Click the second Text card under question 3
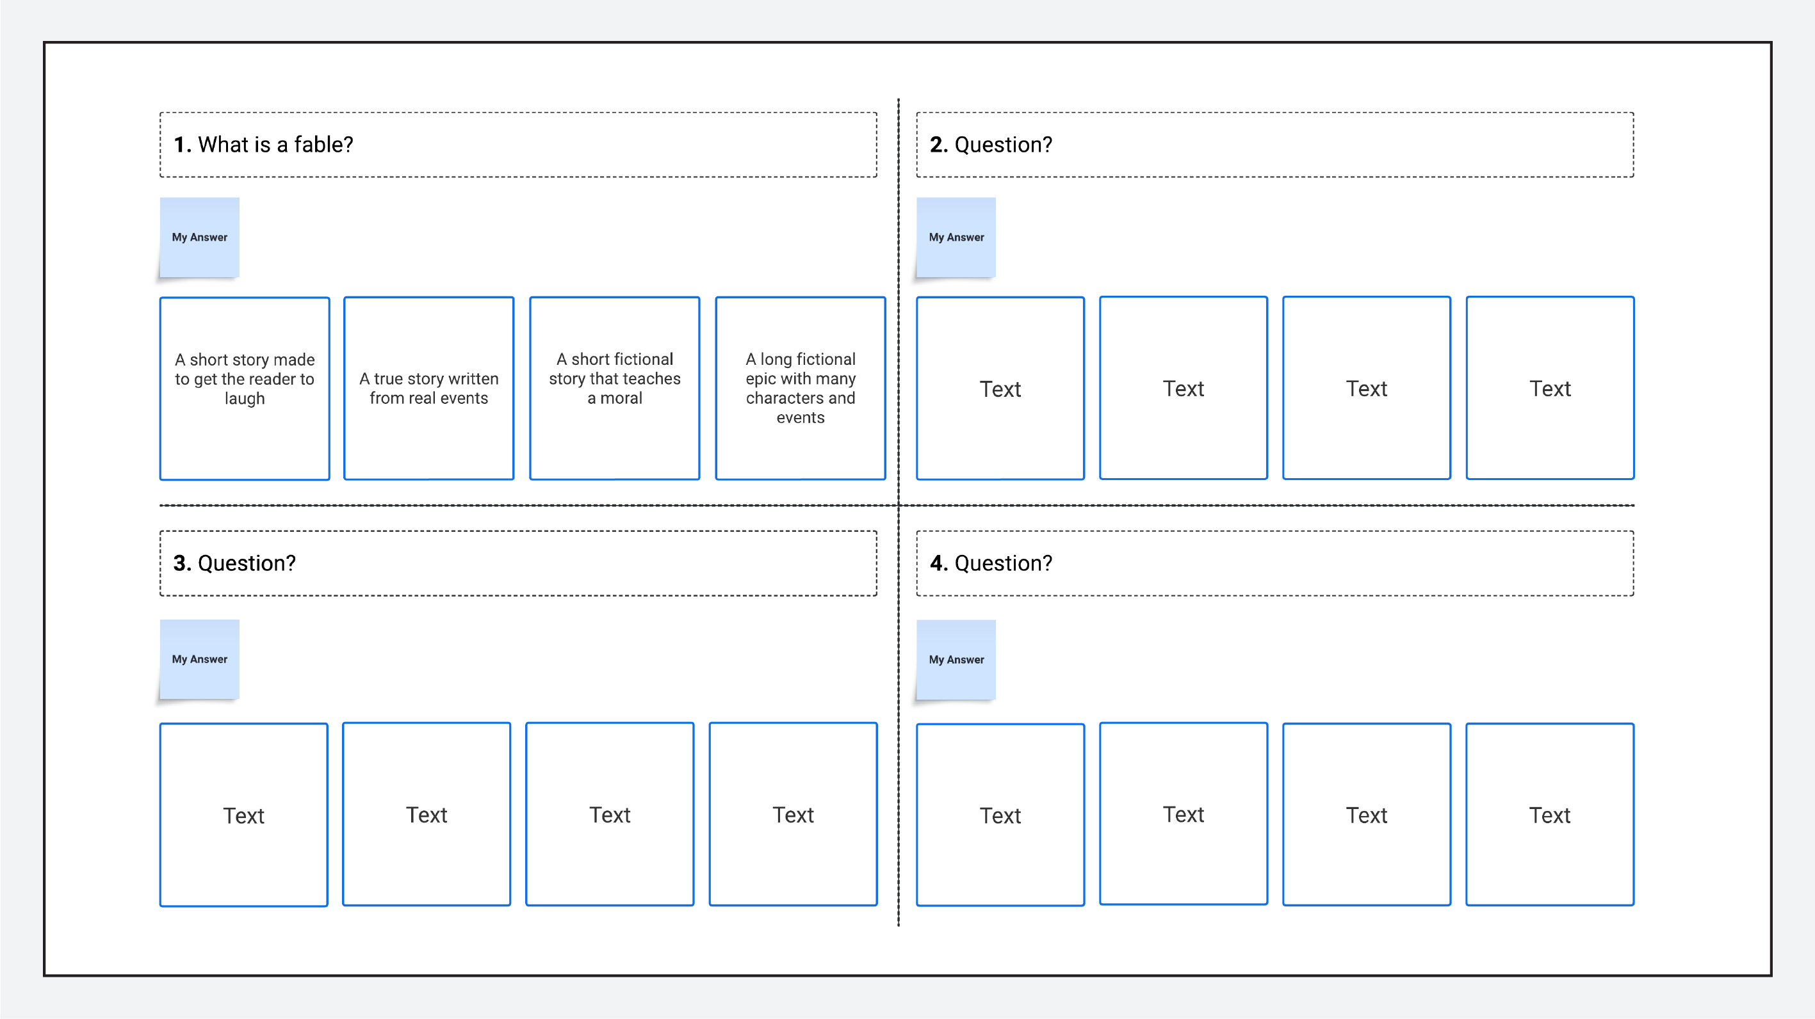 [427, 814]
